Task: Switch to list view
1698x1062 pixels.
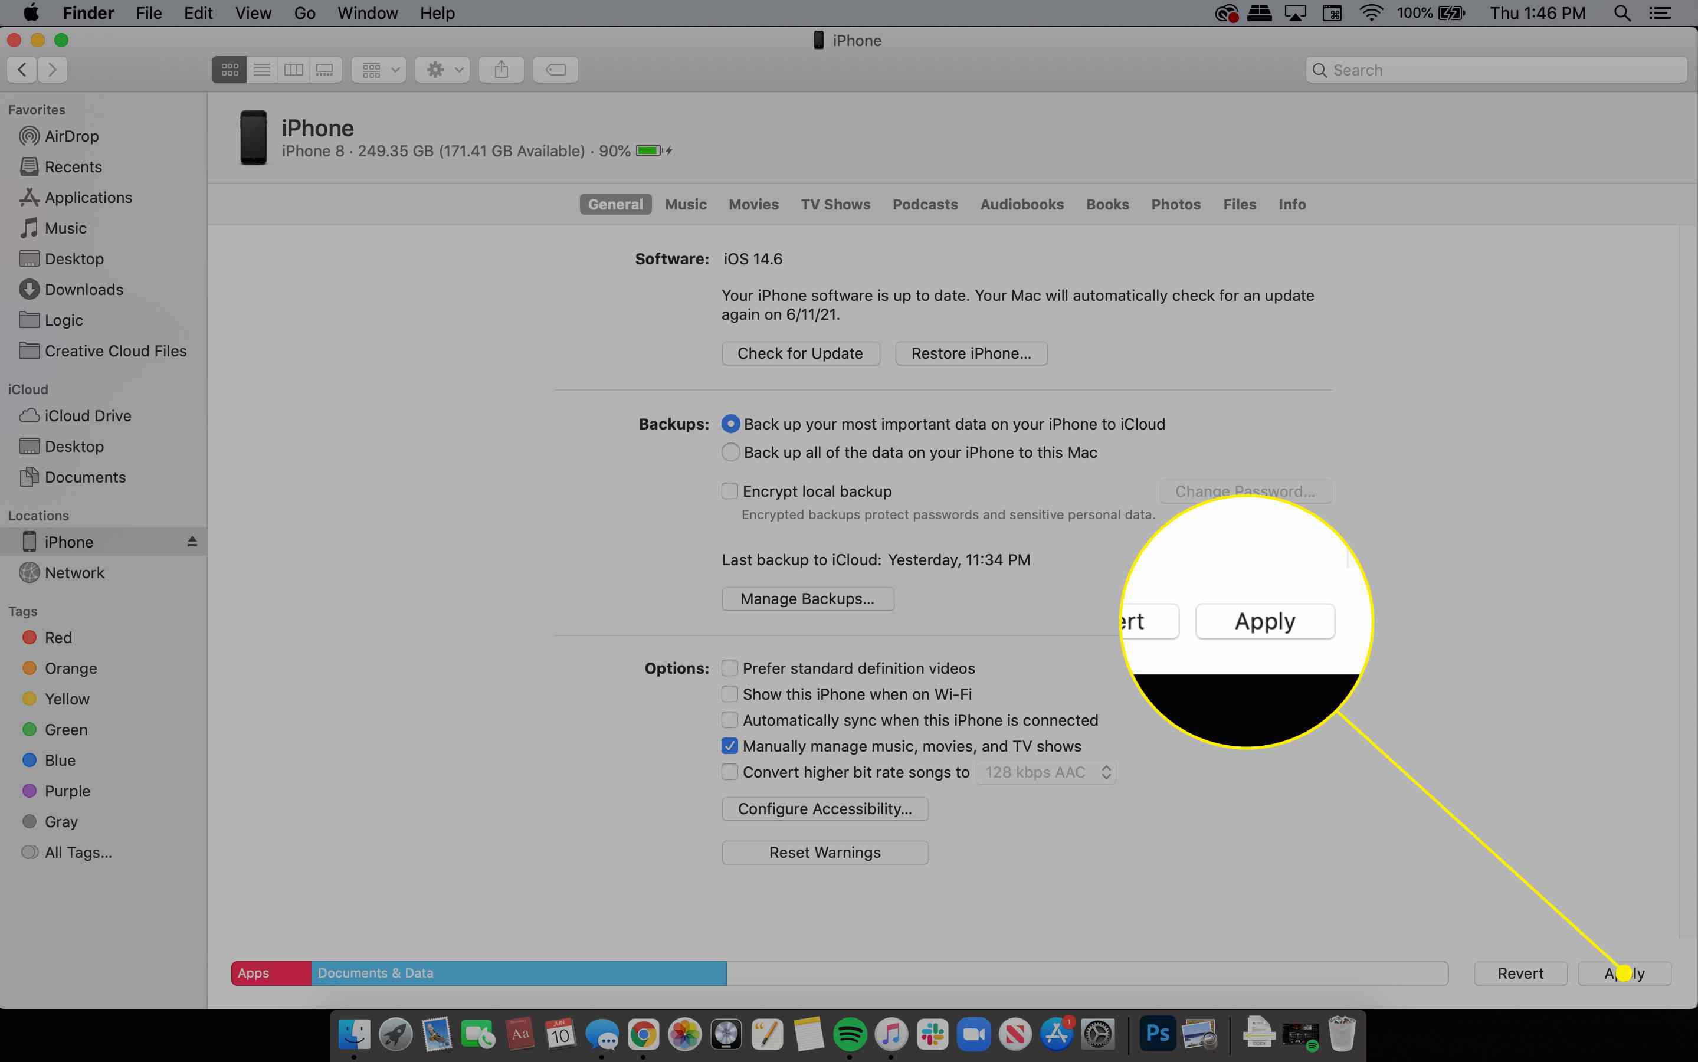Action: click(262, 70)
